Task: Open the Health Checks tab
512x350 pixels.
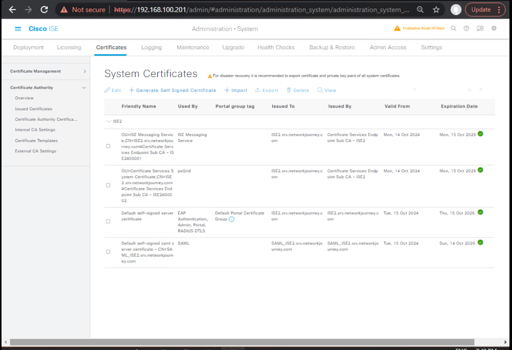Action: 276,47
